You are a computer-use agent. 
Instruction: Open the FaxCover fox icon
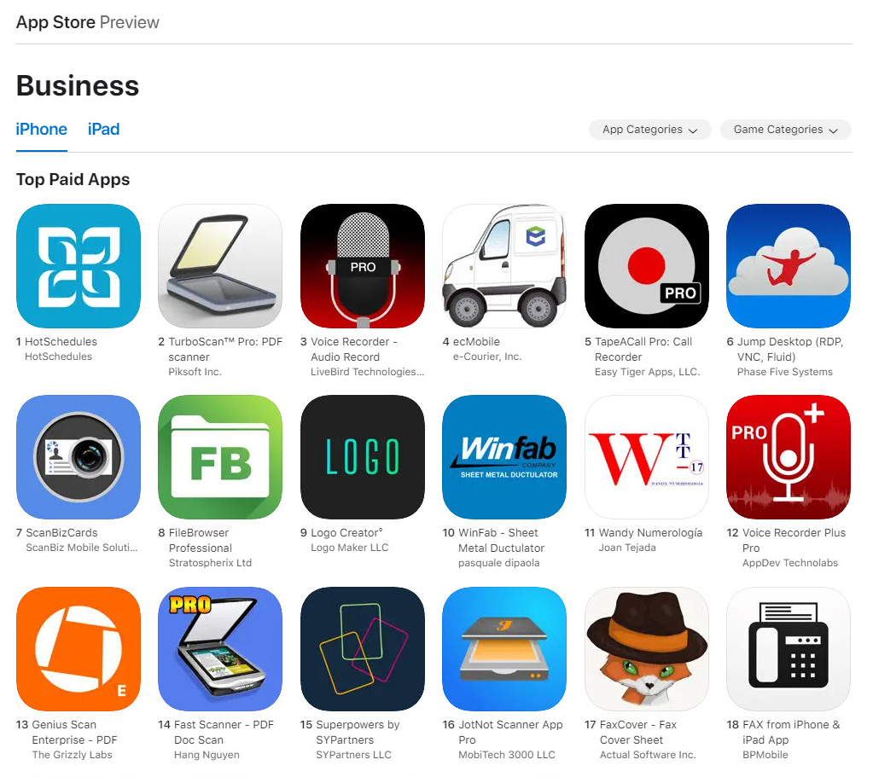pos(646,649)
